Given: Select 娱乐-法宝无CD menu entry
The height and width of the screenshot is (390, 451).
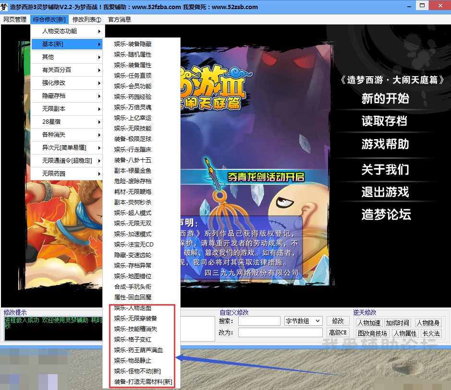Looking at the screenshot, I should pyautogui.click(x=142, y=244).
